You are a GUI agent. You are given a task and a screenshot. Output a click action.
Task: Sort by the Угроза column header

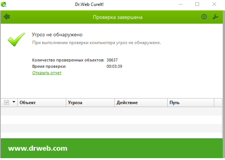point(90,103)
